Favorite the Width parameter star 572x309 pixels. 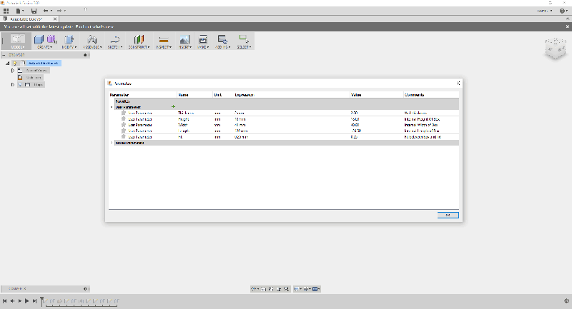pos(124,125)
